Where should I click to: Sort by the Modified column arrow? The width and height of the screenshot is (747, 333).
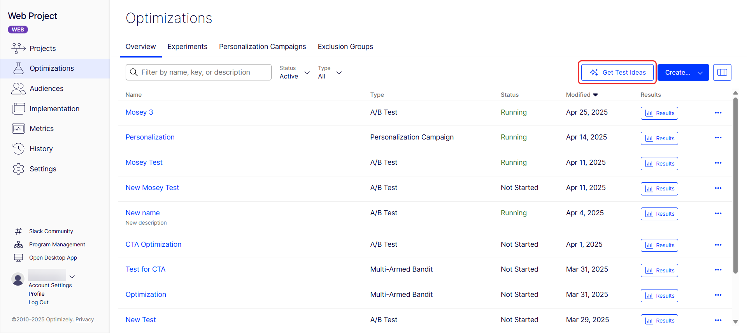tap(596, 95)
